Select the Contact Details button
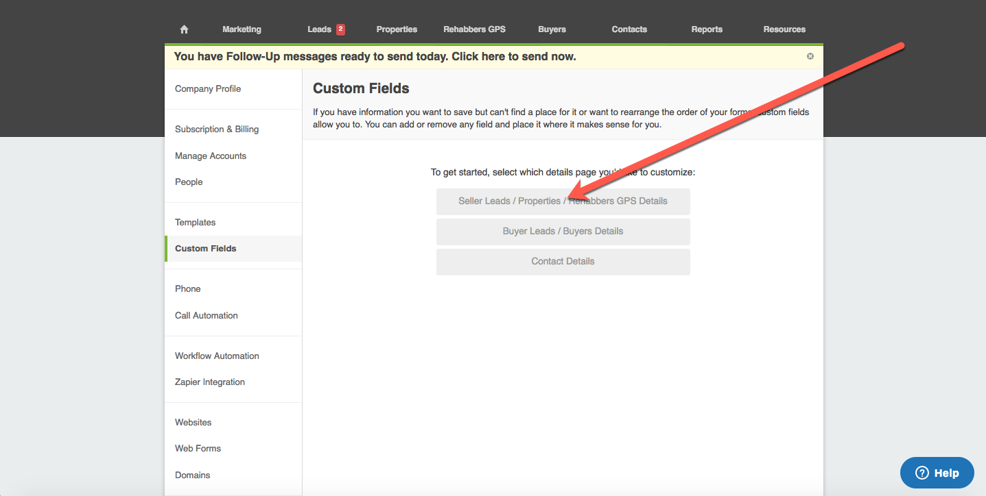The image size is (986, 496). pos(563,262)
